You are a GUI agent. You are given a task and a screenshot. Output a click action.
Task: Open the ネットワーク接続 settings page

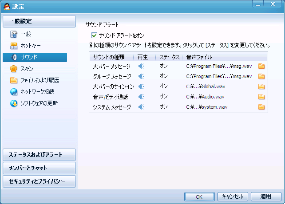[37, 92]
